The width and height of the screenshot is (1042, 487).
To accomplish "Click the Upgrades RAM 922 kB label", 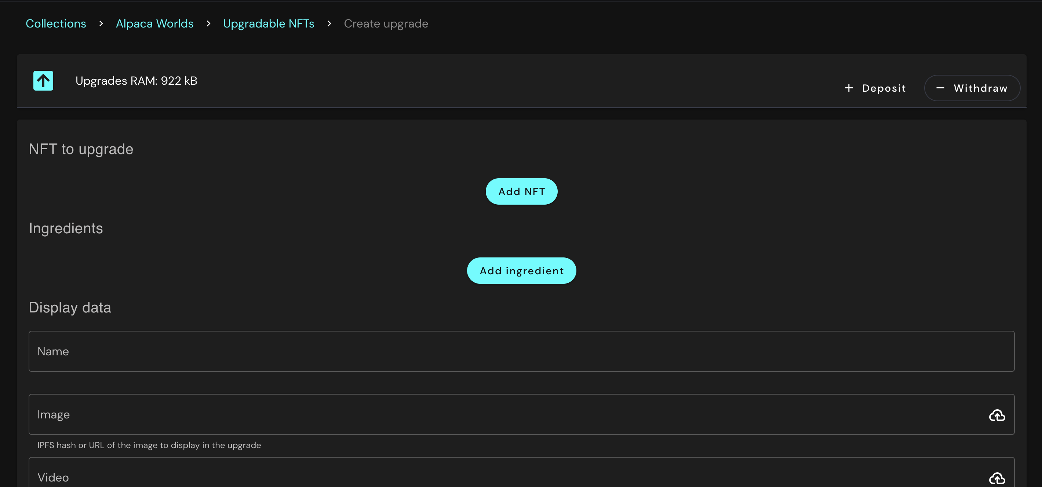I will [x=136, y=81].
